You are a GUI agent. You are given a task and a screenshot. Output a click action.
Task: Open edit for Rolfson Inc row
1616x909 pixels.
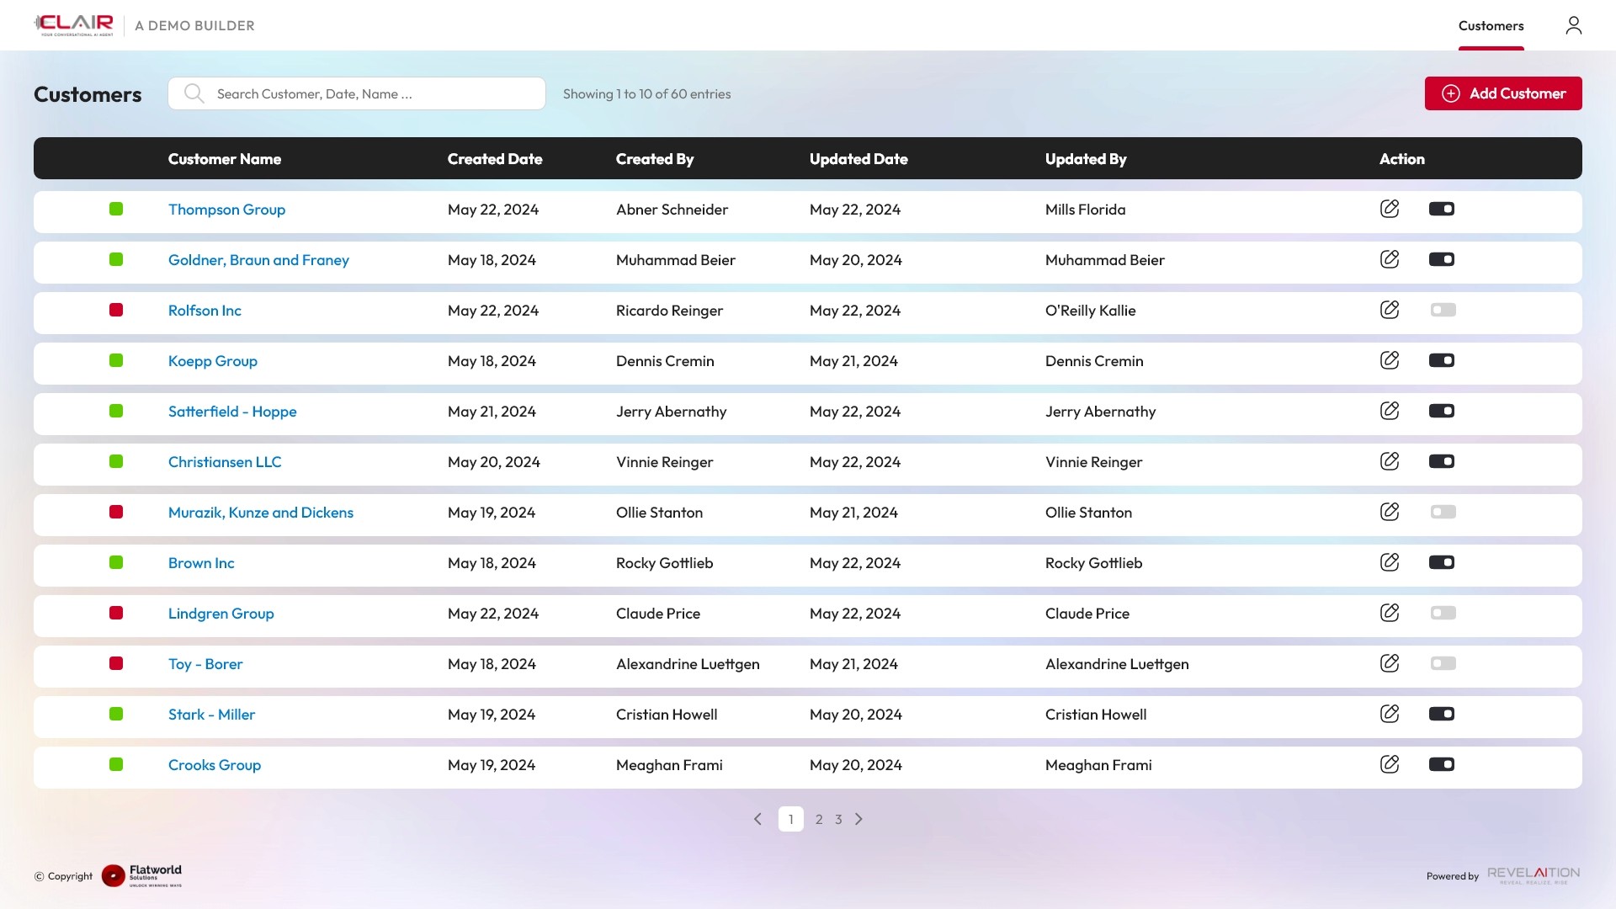coord(1390,310)
